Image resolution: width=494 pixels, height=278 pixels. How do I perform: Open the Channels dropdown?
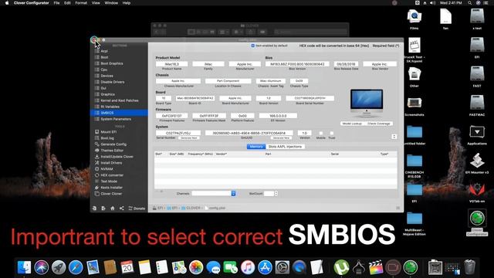click(x=214, y=194)
